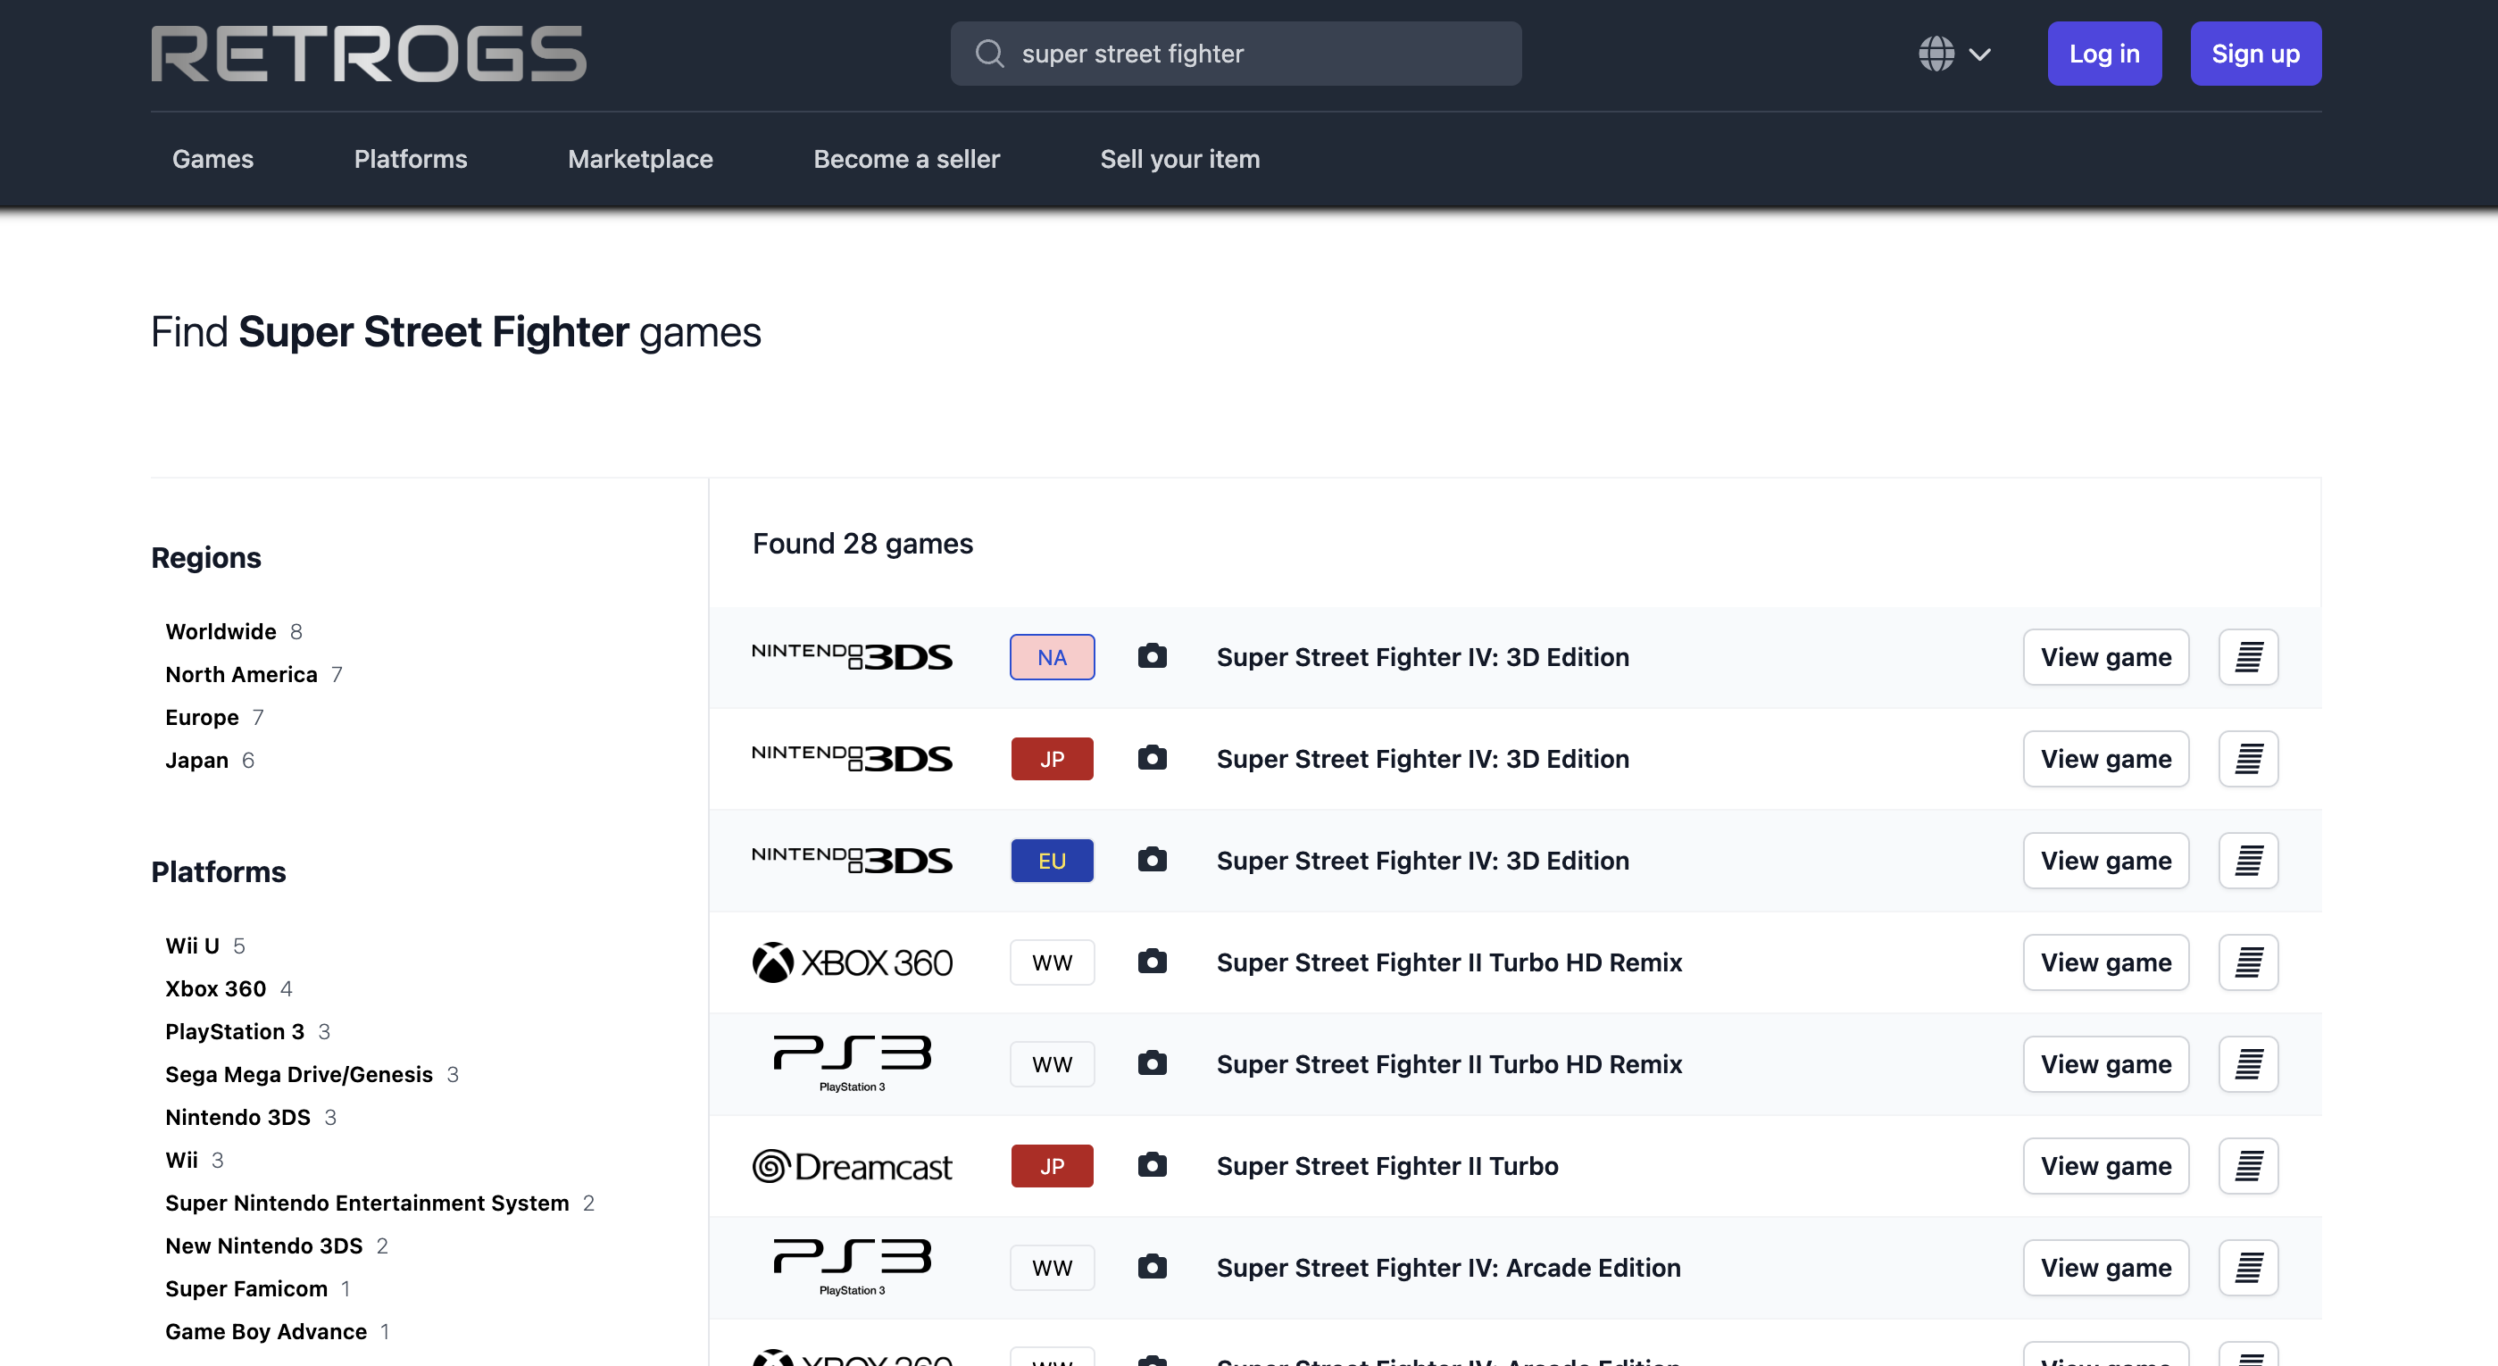Click camera icon for Xbox 360 Turbo HD Remix
Screen dimensions: 2498x1366
[x=1152, y=962]
